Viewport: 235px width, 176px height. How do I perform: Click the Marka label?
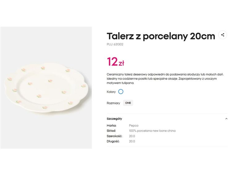point(112,126)
